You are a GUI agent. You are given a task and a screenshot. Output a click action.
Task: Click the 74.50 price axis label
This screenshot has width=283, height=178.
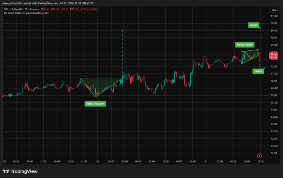tap(274, 110)
